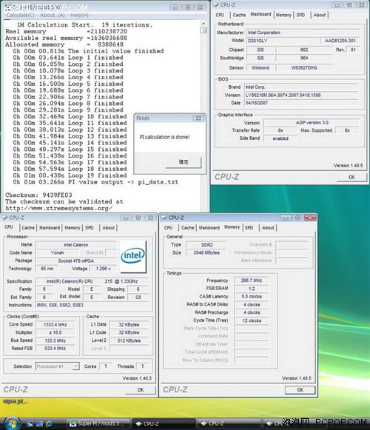The image size is (370, 430).
Task: Click the Show Desktop quick launch icon
Action: [30, 424]
